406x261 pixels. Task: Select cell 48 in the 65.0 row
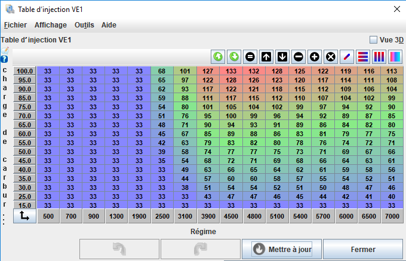[x=162, y=125]
